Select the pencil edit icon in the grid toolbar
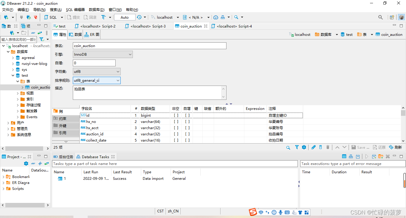This screenshot has height=218, width=406. coord(313,147)
